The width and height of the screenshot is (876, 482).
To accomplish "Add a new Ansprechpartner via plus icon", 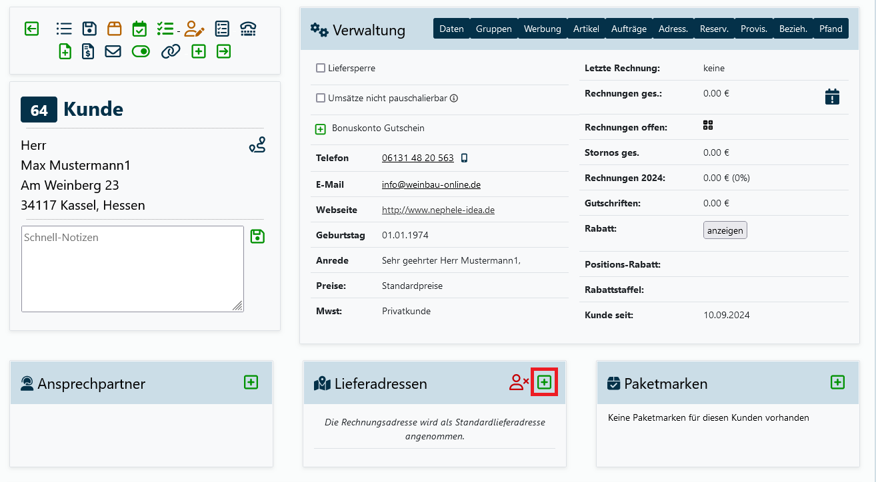I will pos(251,382).
